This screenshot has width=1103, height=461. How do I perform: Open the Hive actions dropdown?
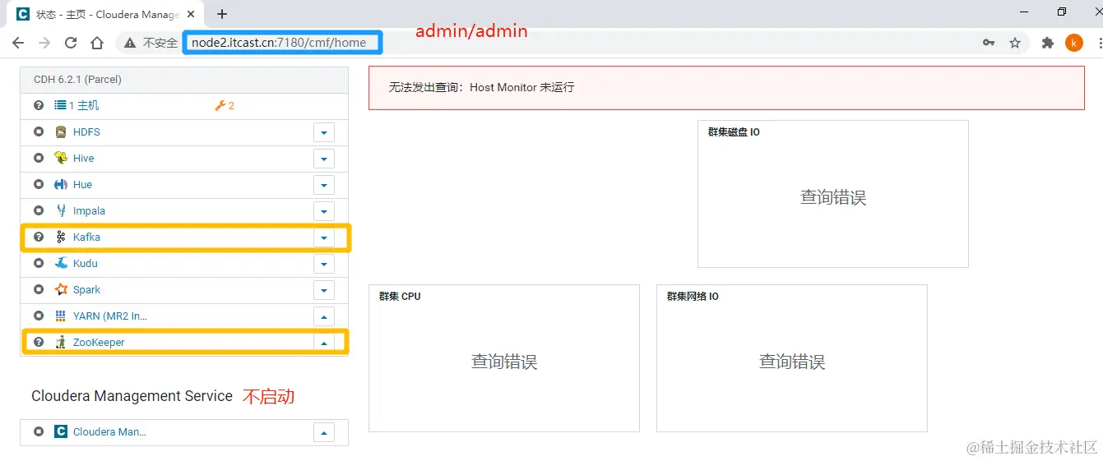[x=324, y=159]
